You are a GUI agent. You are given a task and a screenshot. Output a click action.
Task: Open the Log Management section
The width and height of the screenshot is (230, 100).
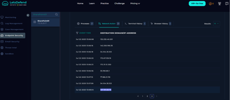(x=14, y=23)
